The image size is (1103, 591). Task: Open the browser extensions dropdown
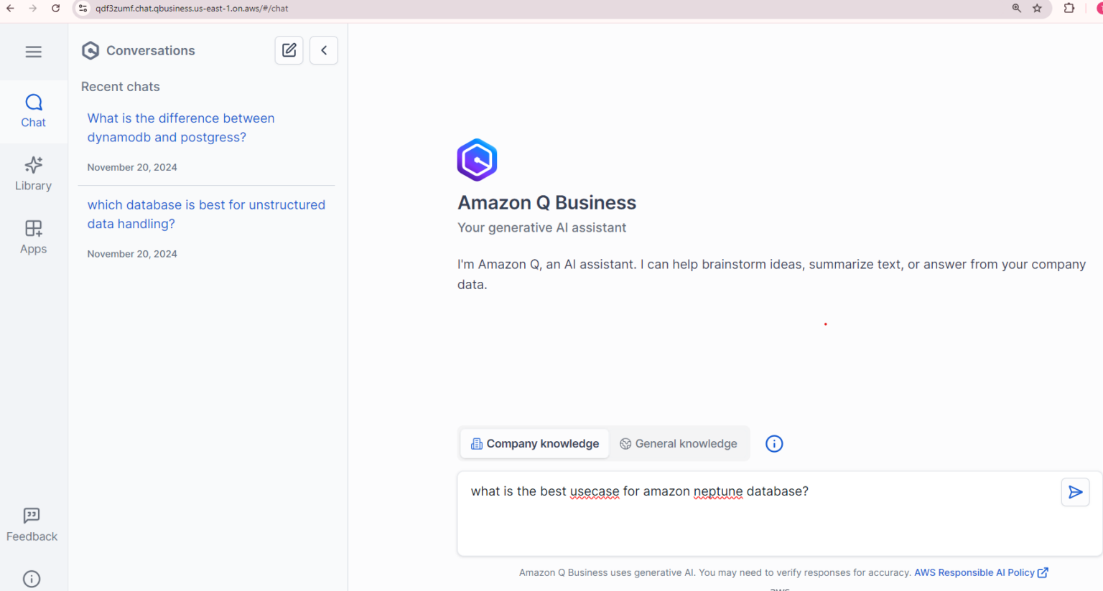point(1069,8)
